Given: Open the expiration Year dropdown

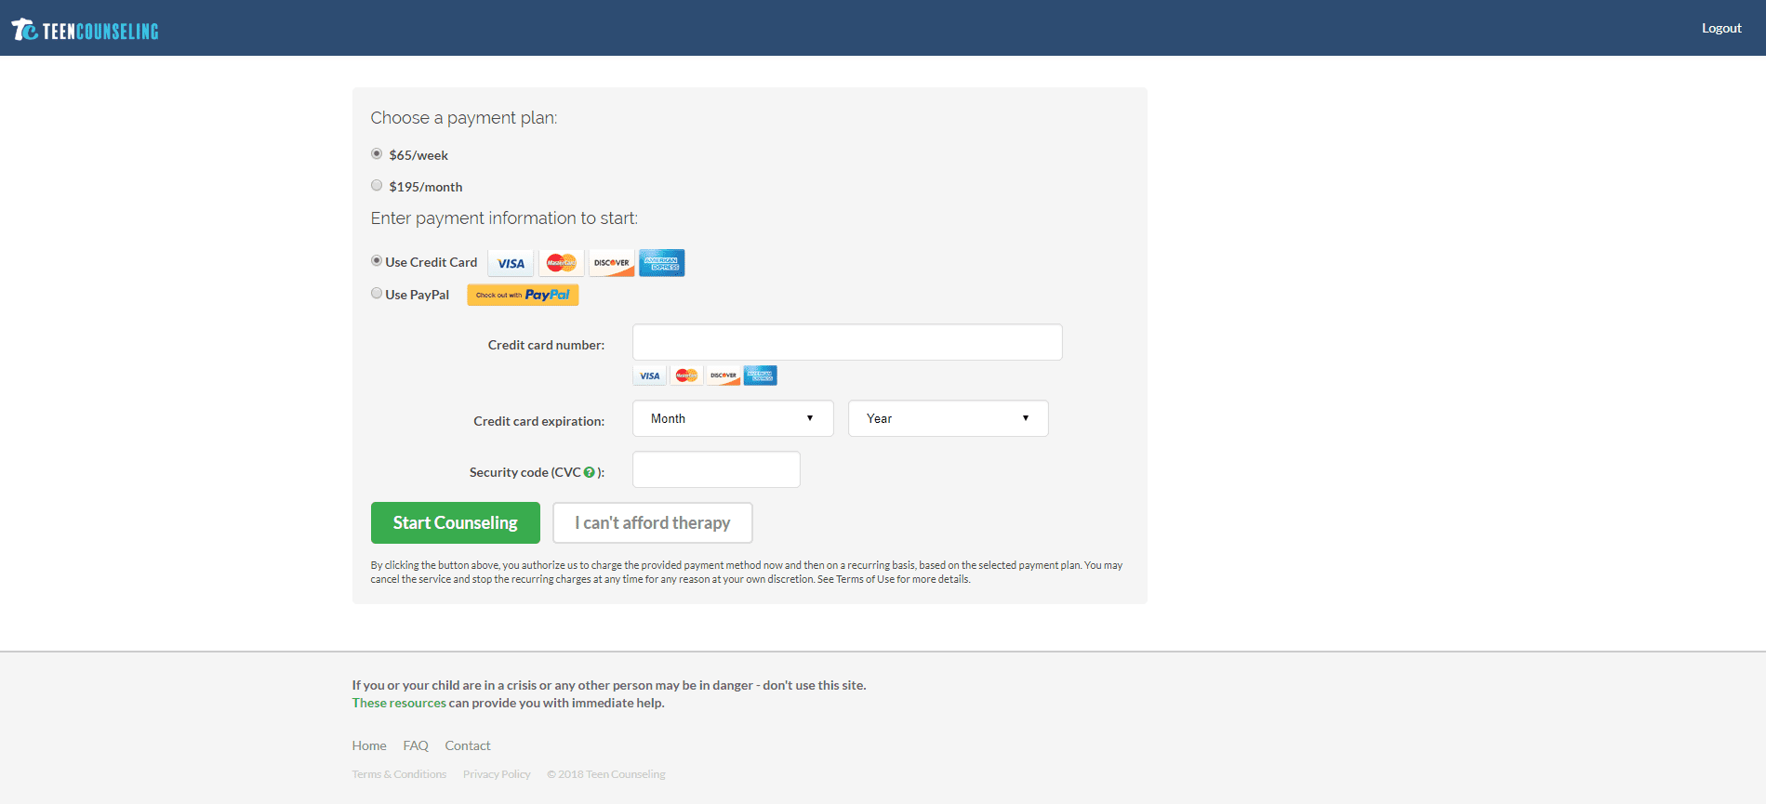Looking at the screenshot, I should (x=948, y=418).
